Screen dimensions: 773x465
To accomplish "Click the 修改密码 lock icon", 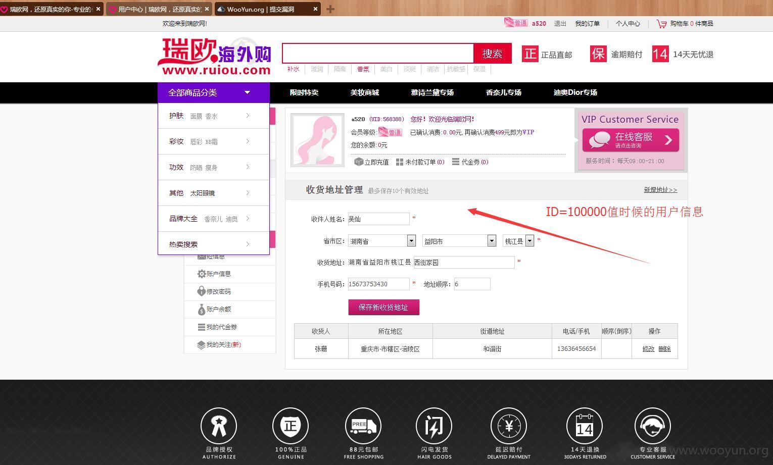I will pos(202,291).
